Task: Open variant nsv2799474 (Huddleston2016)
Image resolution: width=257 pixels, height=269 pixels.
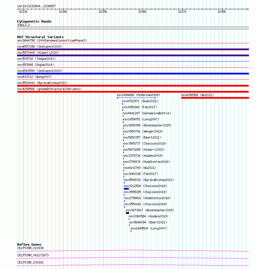Action: [146, 162]
